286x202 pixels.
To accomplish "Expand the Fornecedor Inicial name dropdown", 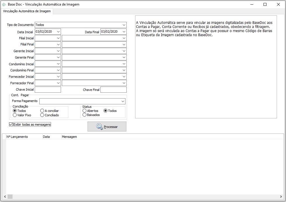I will coord(124,77).
